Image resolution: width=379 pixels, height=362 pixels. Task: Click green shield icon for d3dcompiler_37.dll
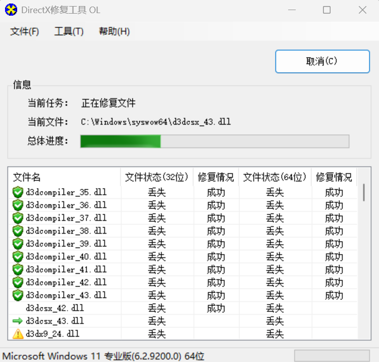[18, 218]
